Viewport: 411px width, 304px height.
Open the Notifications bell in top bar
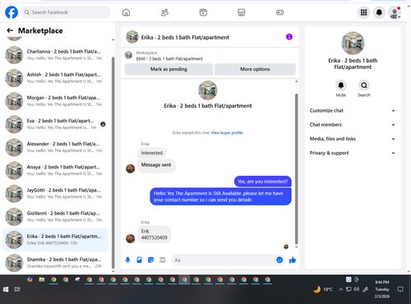(379, 12)
